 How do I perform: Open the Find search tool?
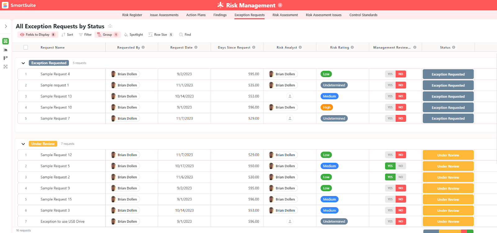[185, 35]
